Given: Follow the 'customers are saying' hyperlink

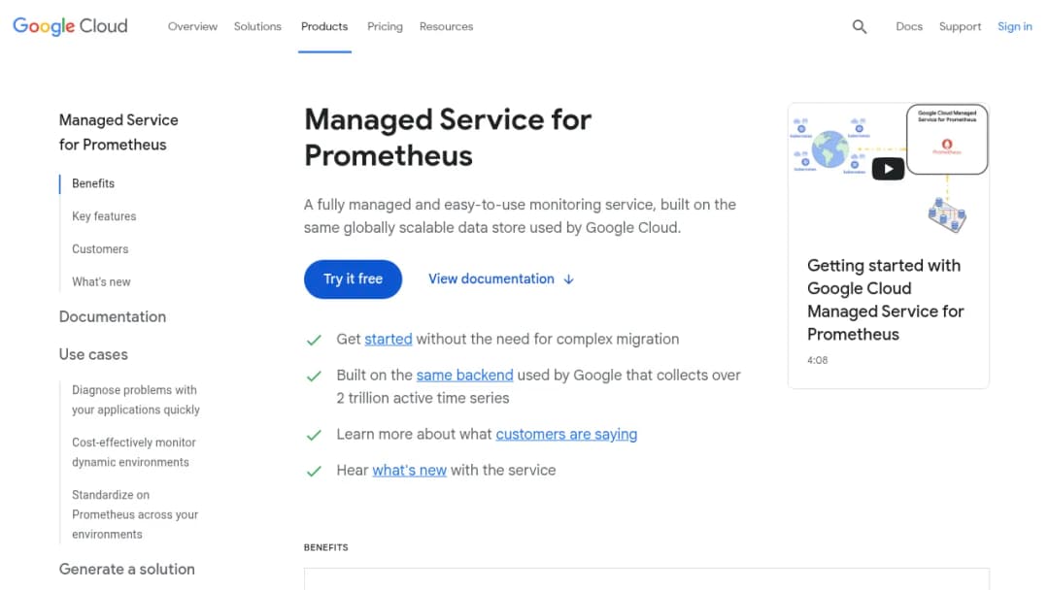Looking at the screenshot, I should tap(566, 435).
